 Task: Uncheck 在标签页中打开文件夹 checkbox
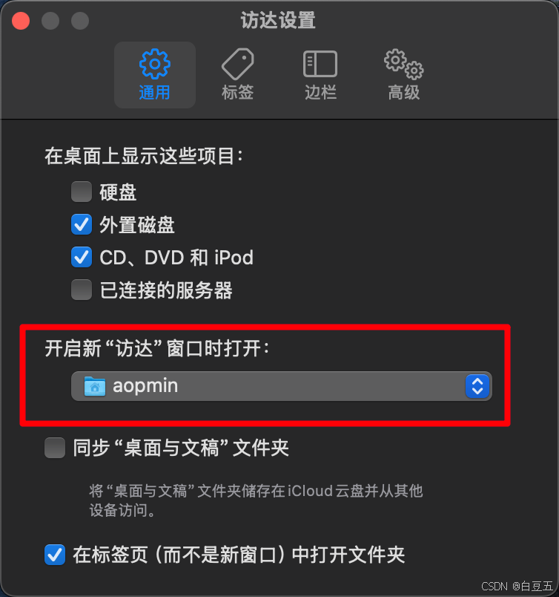(55, 555)
